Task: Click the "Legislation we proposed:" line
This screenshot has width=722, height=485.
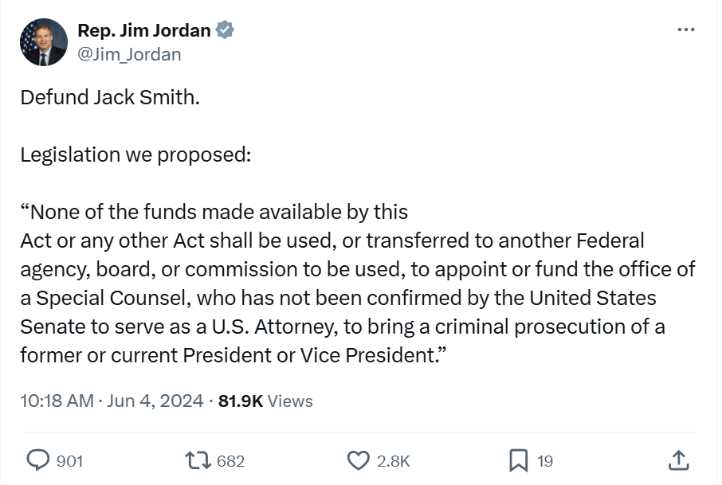Action: 135,154
